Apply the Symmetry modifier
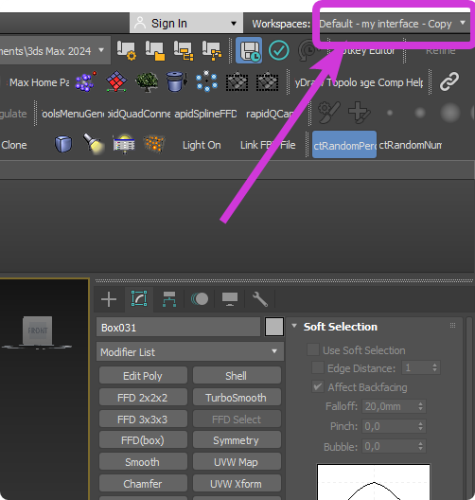 pyautogui.click(x=237, y=440)
